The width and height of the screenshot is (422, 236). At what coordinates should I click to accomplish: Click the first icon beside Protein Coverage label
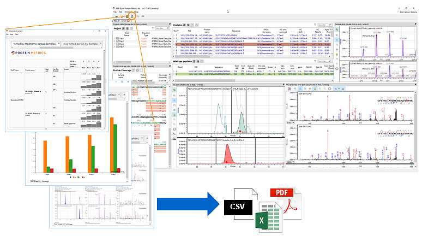[134, 70]
